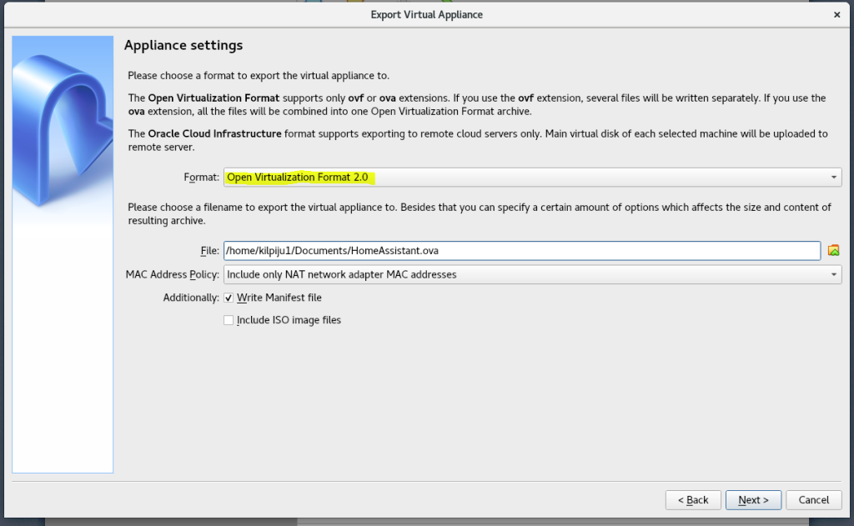
Task: Click the File label
Action: 208,250
